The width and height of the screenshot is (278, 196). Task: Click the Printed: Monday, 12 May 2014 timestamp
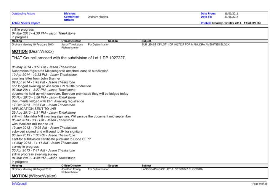(x=231, y=23)
